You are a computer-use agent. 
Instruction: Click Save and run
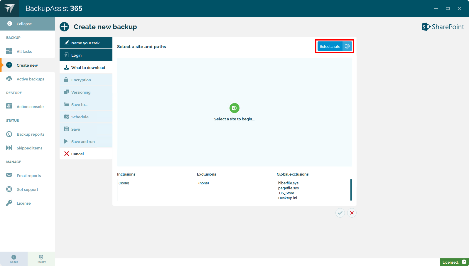(86, 142)
